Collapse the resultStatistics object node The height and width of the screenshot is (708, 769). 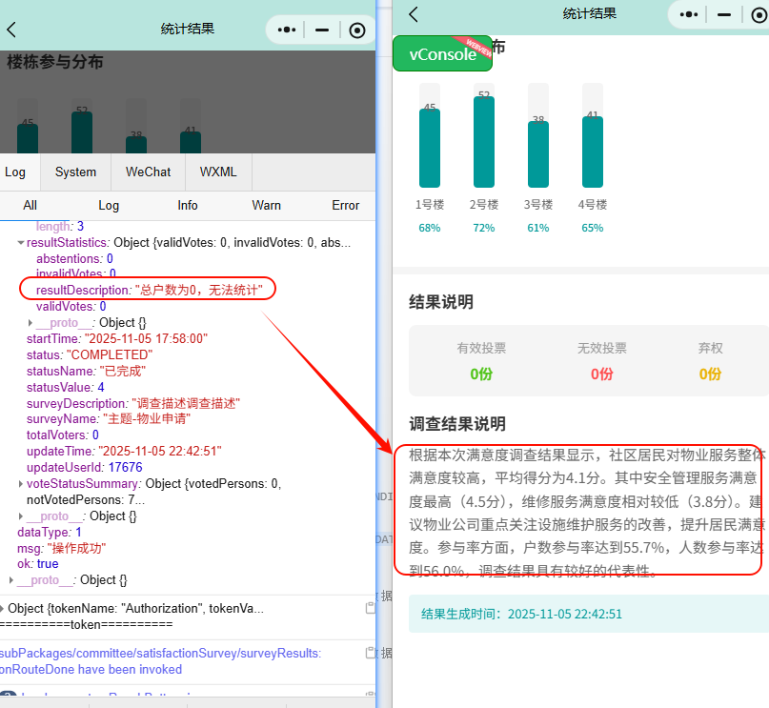(20, 243)
